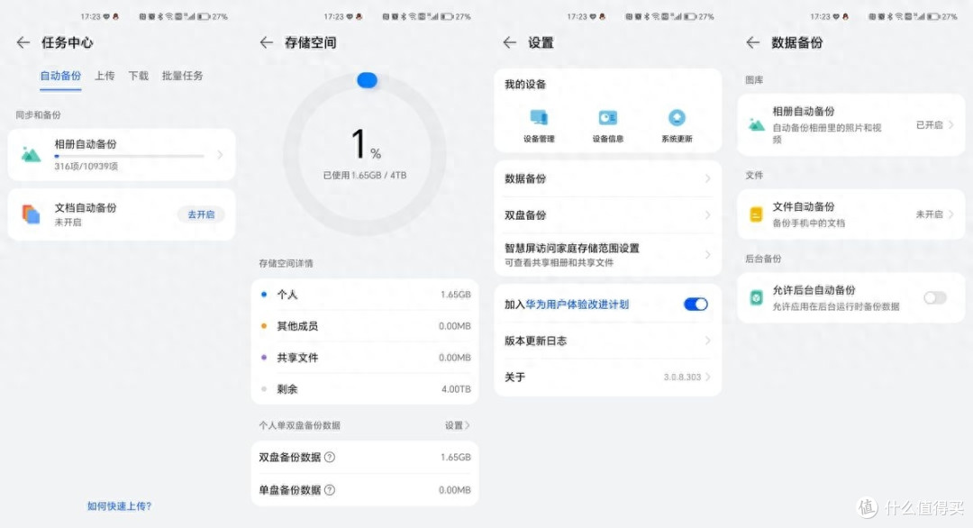Open 版本更新日志 chevron
The width and height of the screenshot is (973, 528).
click(x=707, y=341)
